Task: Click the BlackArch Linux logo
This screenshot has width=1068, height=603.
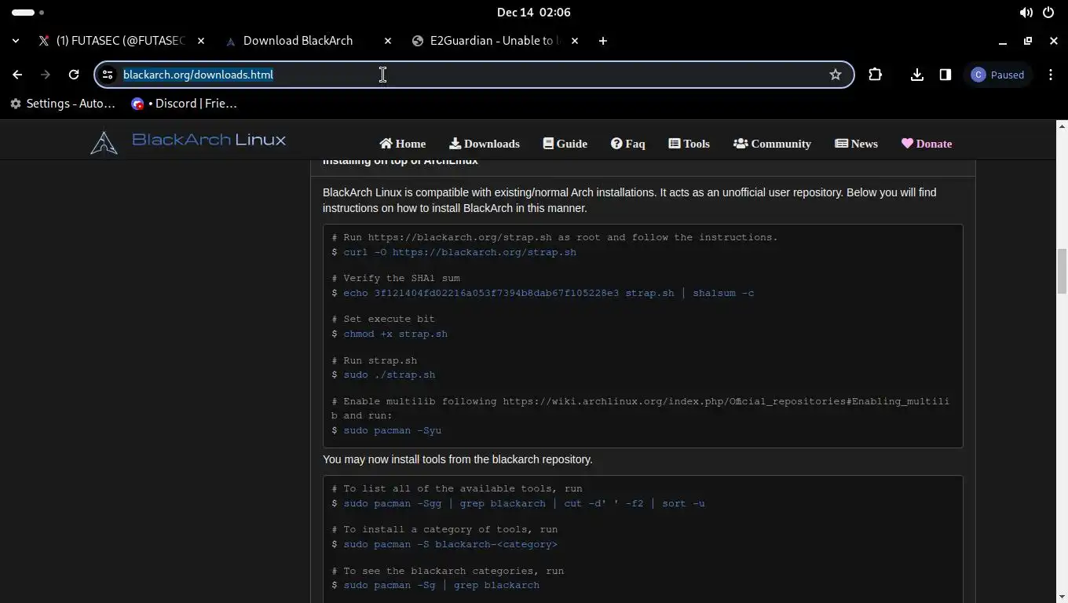Action: (x=188, y=141)
